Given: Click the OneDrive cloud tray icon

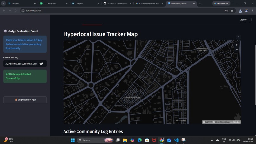Looking at the screenshot, I should 217,140.
